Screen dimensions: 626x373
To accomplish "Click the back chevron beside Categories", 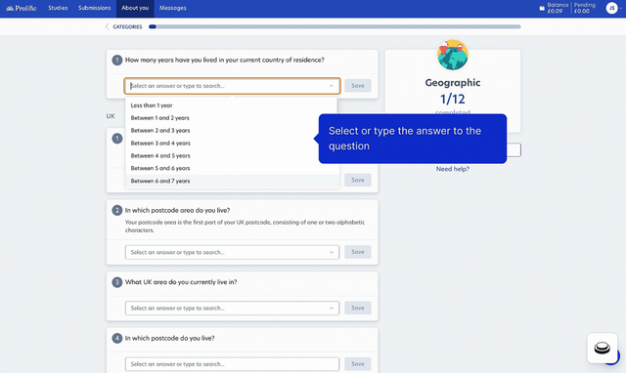I will 107,26.
